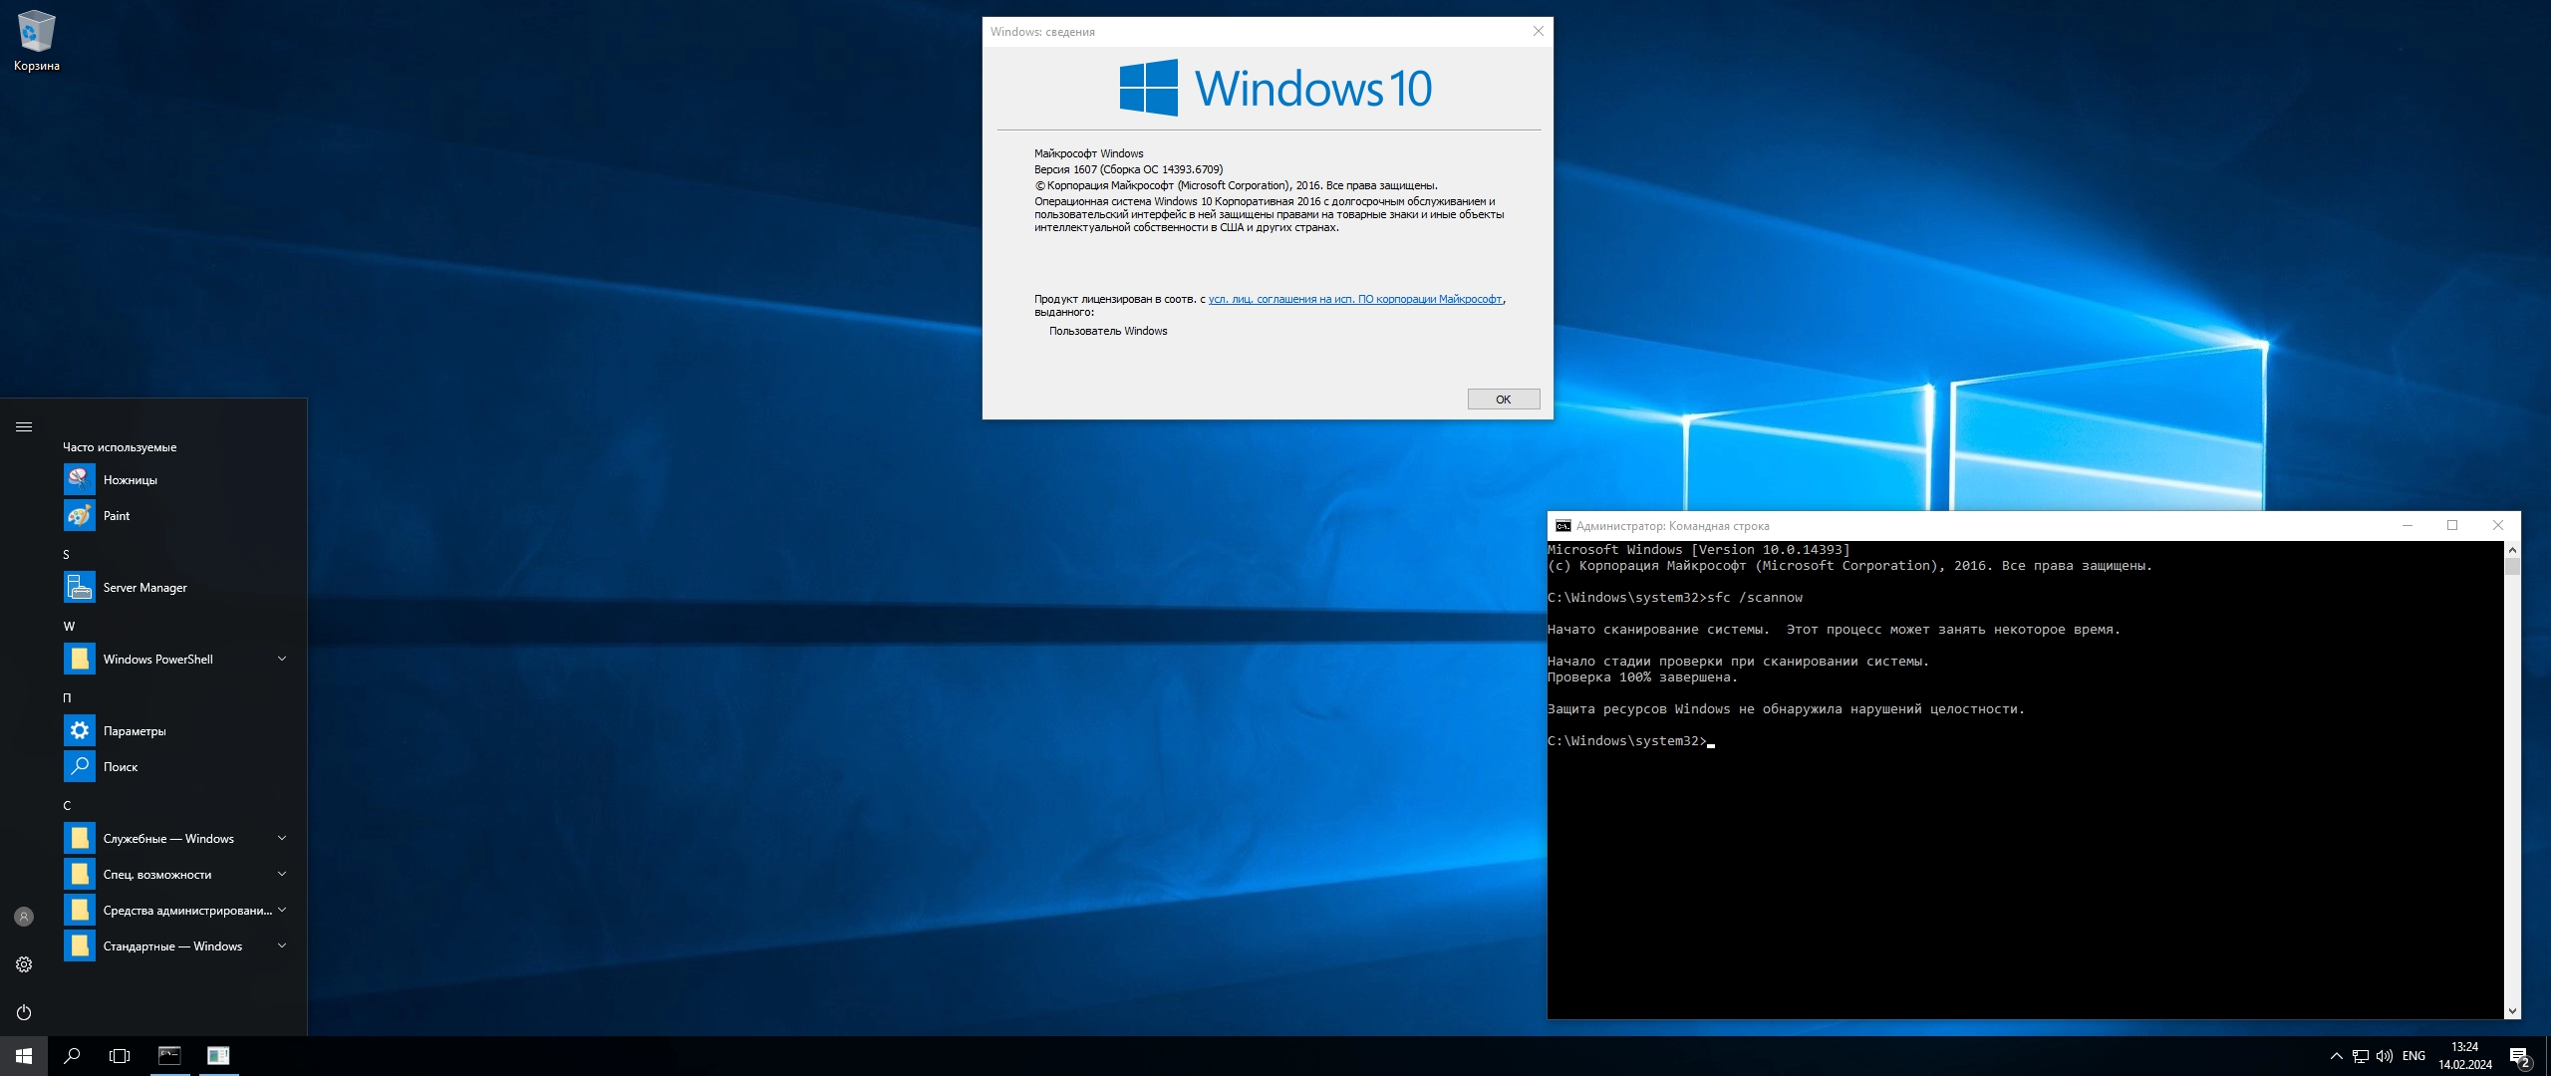The image size is (2551, 1076).
Task: Click the Power button in Start menu
Action: [x=24, y=1012]
